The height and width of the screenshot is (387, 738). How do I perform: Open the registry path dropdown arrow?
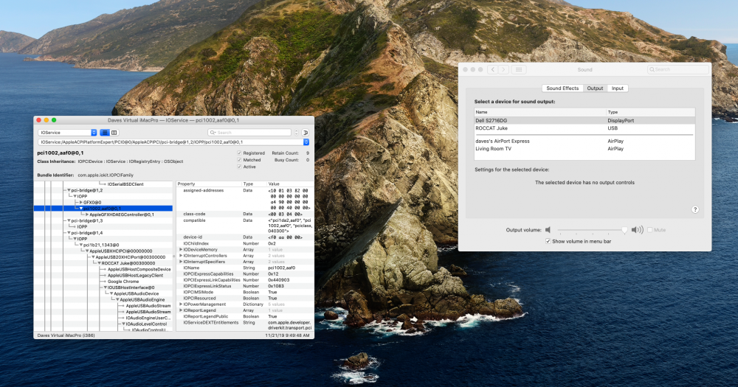click(306, 142)
